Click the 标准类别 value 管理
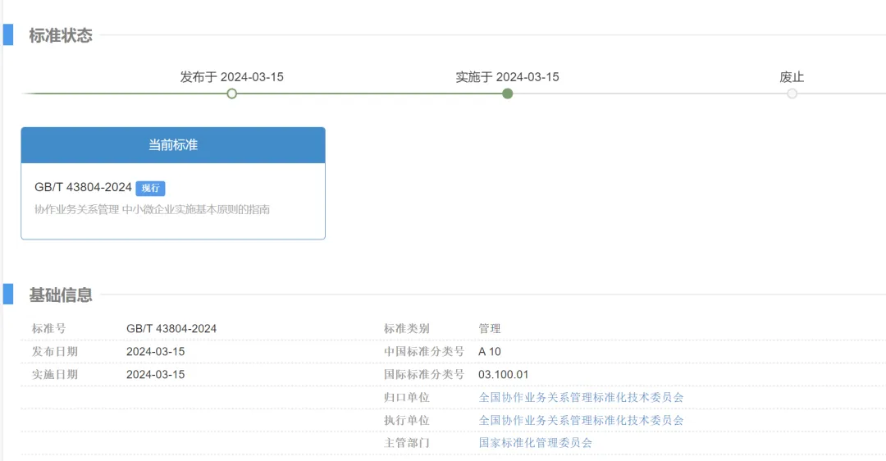 pyautogui.click(x=490, y=328)
